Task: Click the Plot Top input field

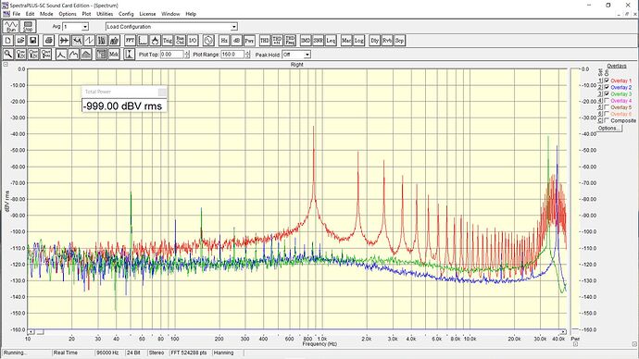Action: click(x=172, y=55)
